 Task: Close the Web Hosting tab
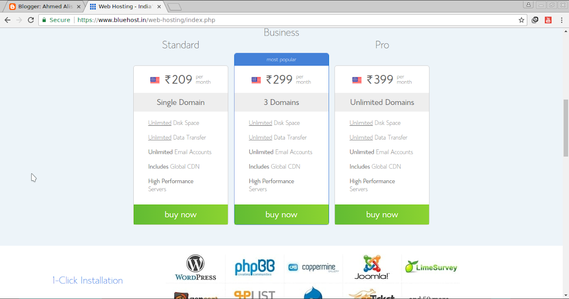click(159, 7)
